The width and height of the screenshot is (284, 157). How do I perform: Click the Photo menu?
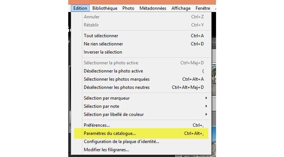click(x=128, y=8)
